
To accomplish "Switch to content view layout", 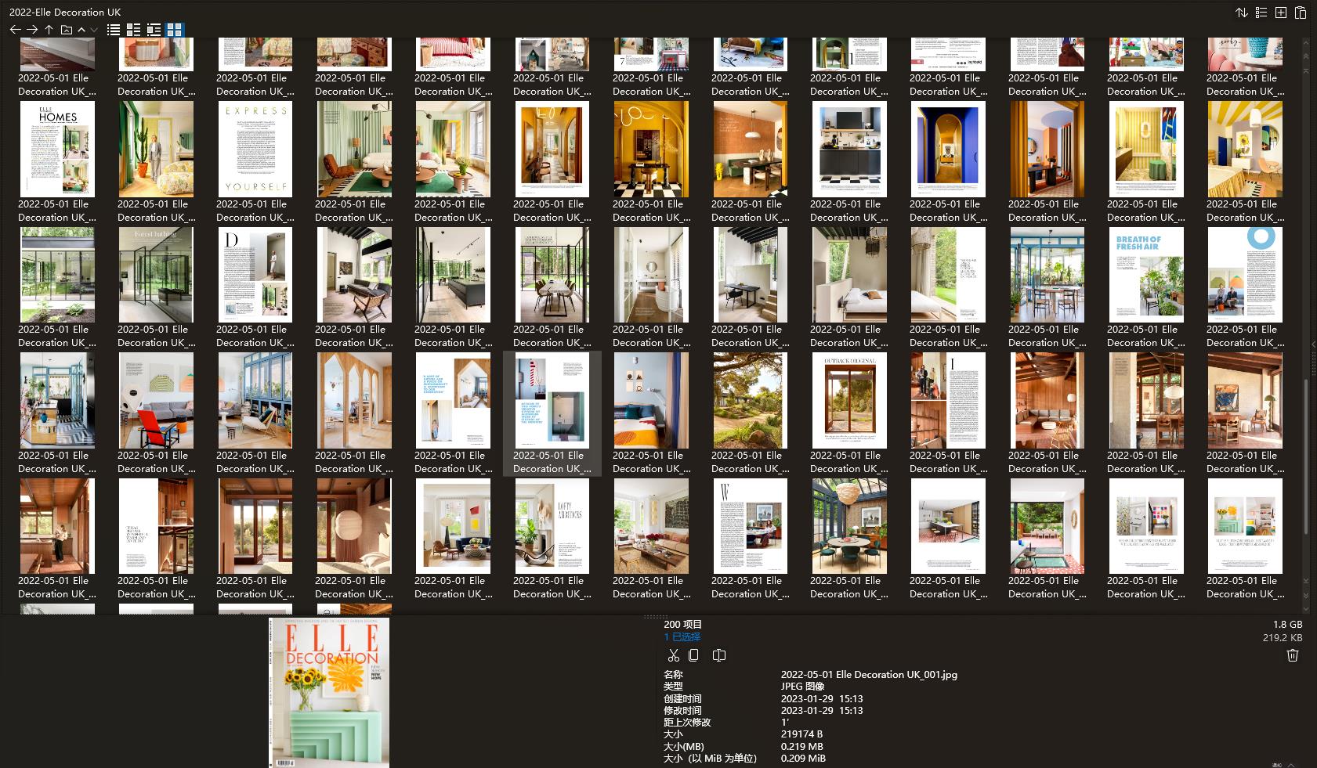I will point(154,30).
